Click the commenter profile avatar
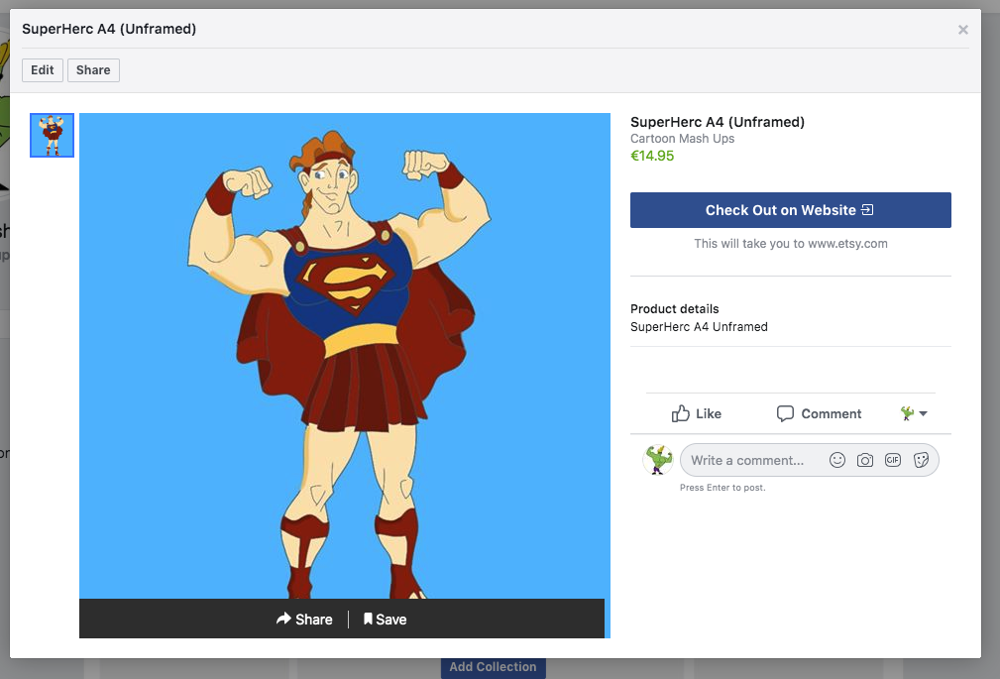This screenshot has width=1000, height=679. [x=658, y=460]
